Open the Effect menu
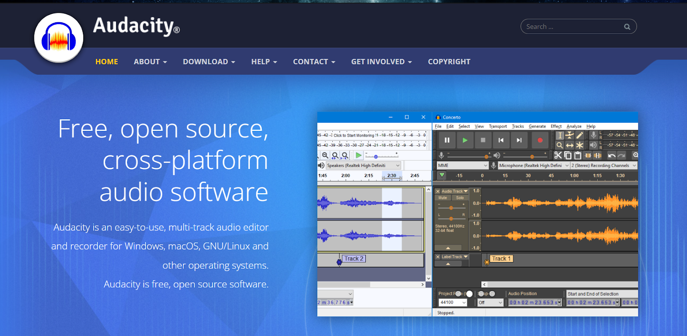The width and height of the screenshot is (687, 336). (556, 126)
